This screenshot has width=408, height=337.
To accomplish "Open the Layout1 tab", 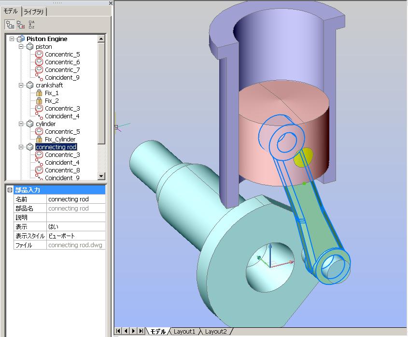I will (x=184, y=332).
